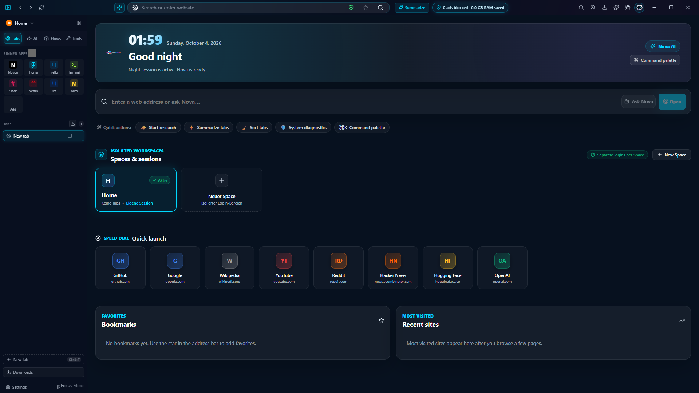Open Downloads in the sidebar

pyautogui.click(x=44, y=372)
